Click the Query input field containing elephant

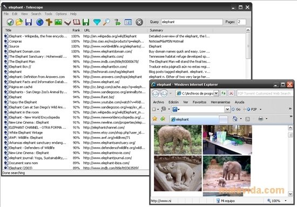click(192, 22)
